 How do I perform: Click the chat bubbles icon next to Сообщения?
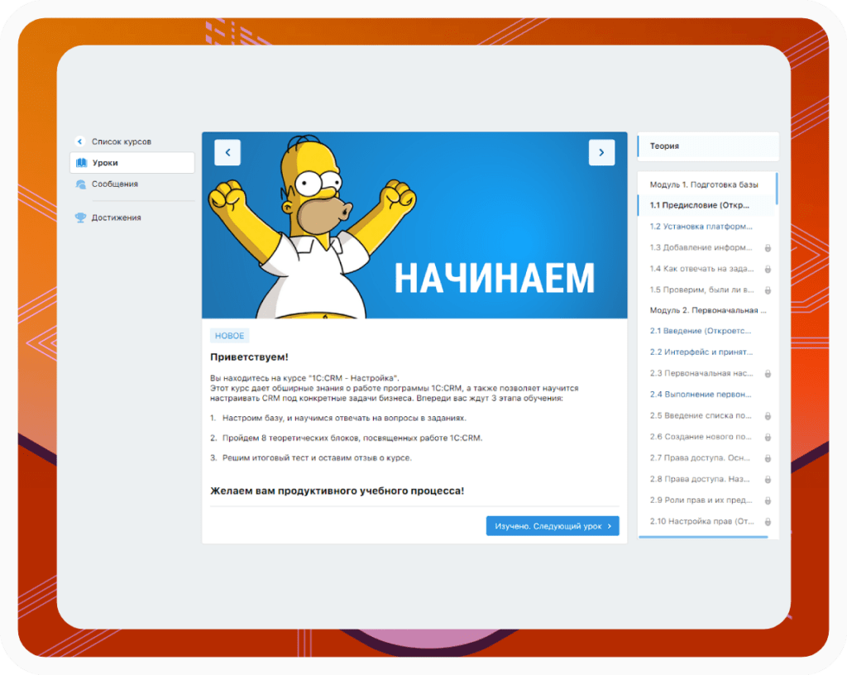(81, 184)
